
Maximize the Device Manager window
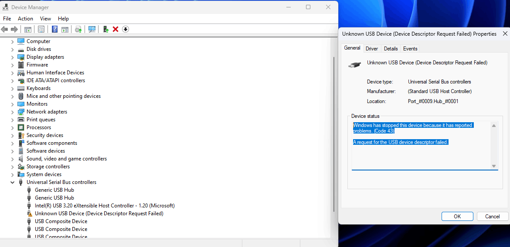(x=308, y=7)
